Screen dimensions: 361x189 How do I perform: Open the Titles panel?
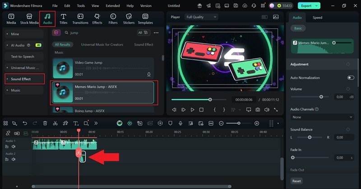63,19
